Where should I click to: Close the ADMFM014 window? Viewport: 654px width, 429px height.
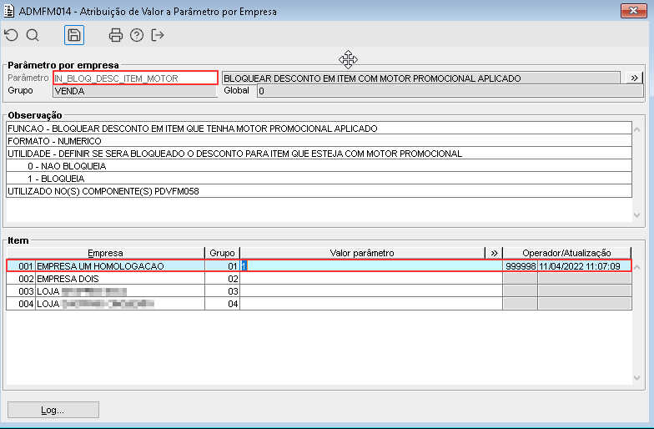[x=634, y=10]
